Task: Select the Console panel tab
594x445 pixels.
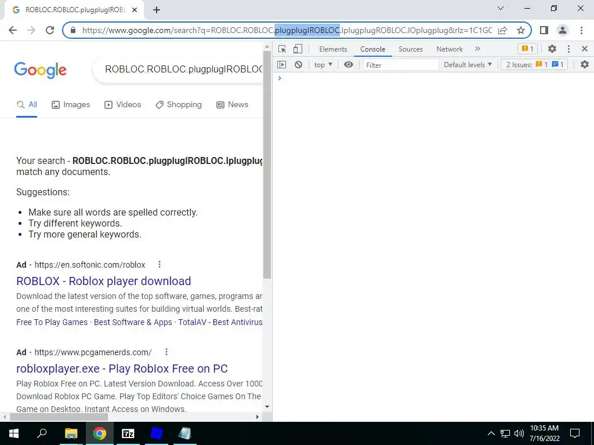Action: (x=373, y=49)
